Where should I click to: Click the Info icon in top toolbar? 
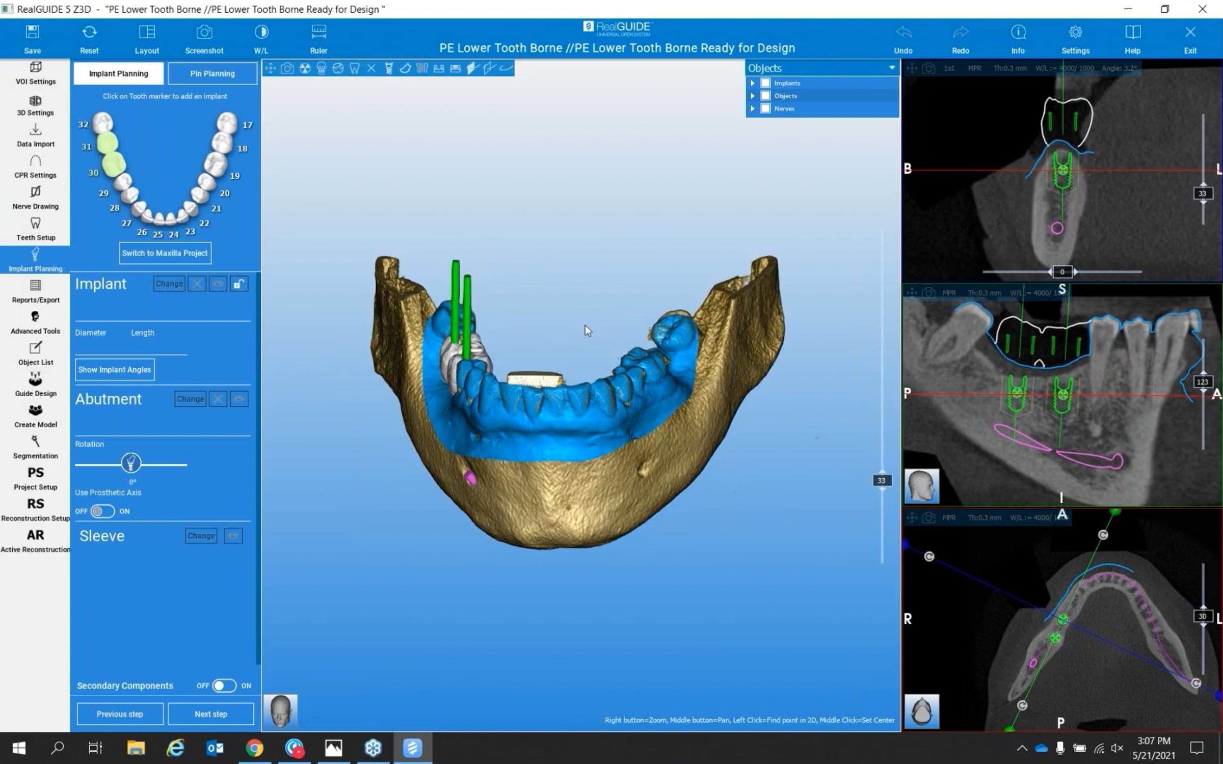pyautogui.click(x=1018, y=39)
